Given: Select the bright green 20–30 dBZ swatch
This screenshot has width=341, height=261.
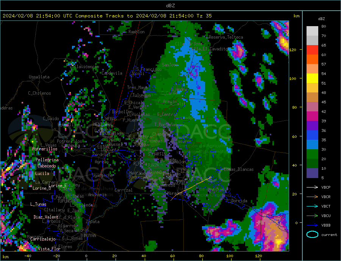Looking at the screenshot, I should tap(312, 154).
